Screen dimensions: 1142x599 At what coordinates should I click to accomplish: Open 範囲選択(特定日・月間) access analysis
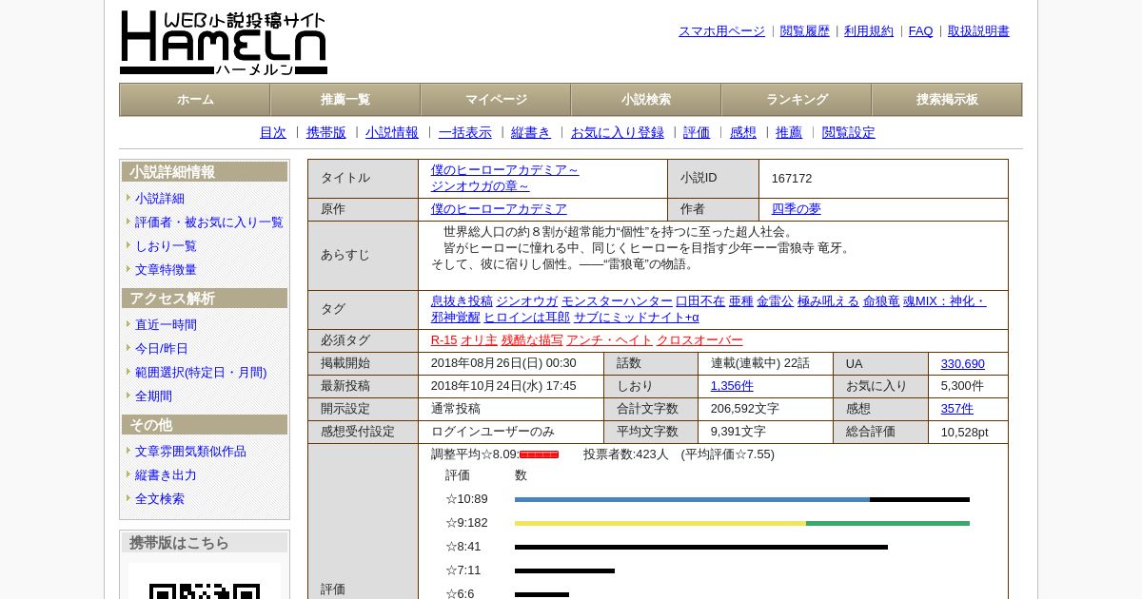201,373
